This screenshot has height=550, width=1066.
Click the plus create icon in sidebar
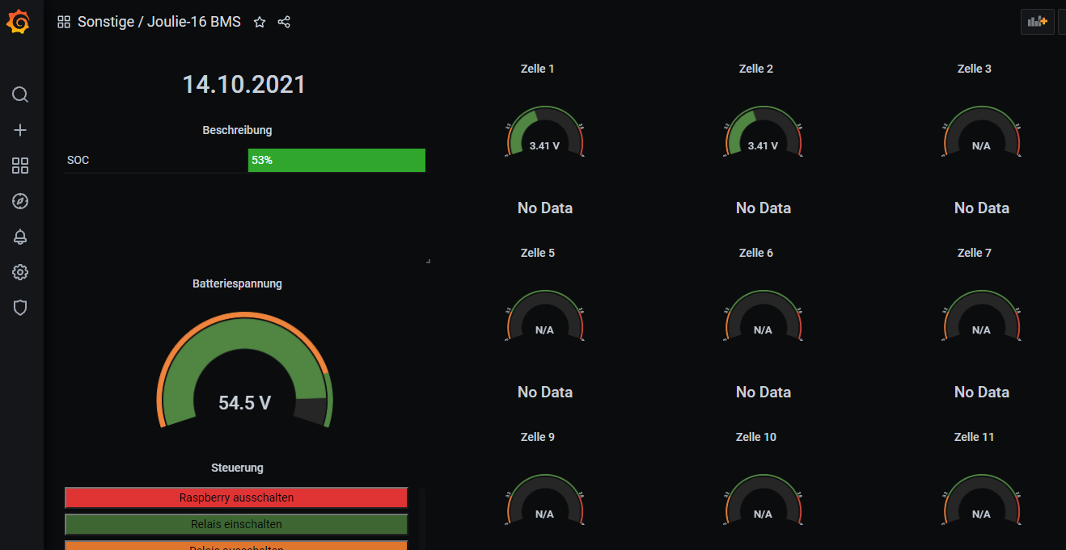[x=20, y=130]
